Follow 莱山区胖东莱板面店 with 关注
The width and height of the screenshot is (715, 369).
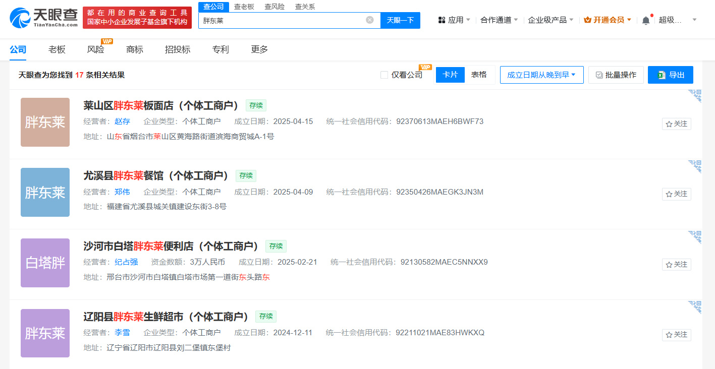pyautogui.click(x=677, y=124)
